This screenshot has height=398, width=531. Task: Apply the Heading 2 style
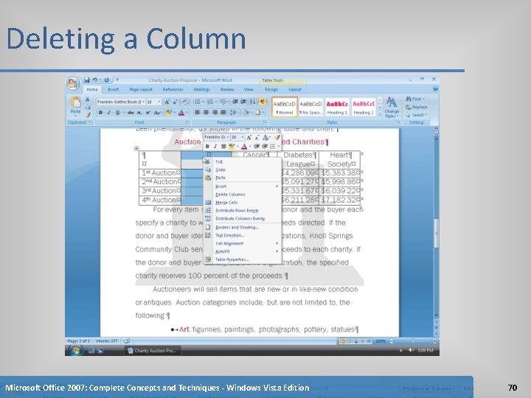click(364, 107)
